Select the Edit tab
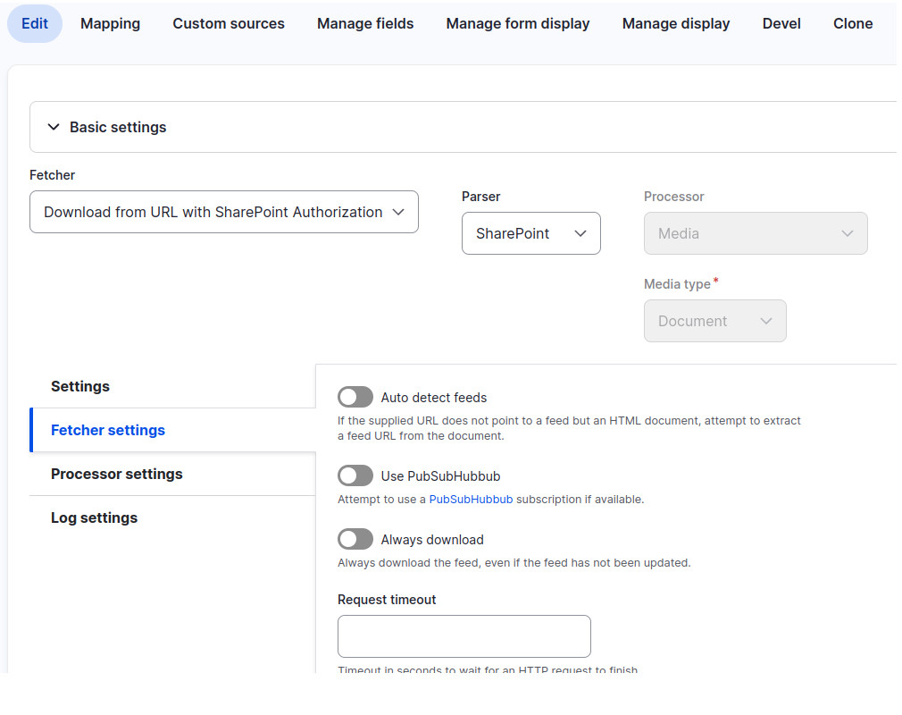 (x=35, y=24)
